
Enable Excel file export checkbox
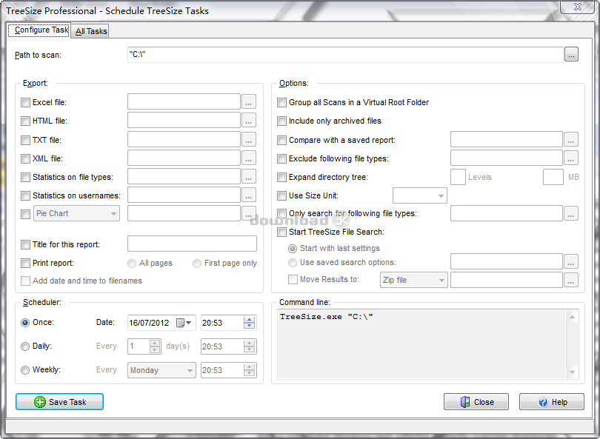click(x=25, y=102)
